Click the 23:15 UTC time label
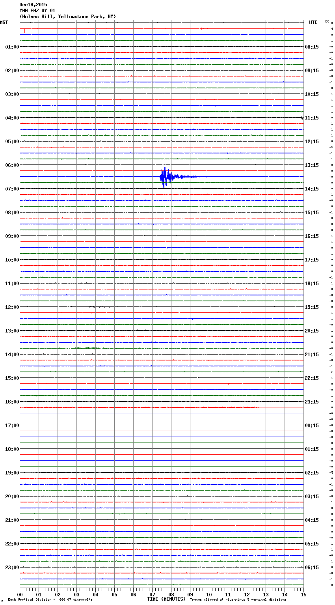This screenshot has width=335, height=605. click(312, 402)
